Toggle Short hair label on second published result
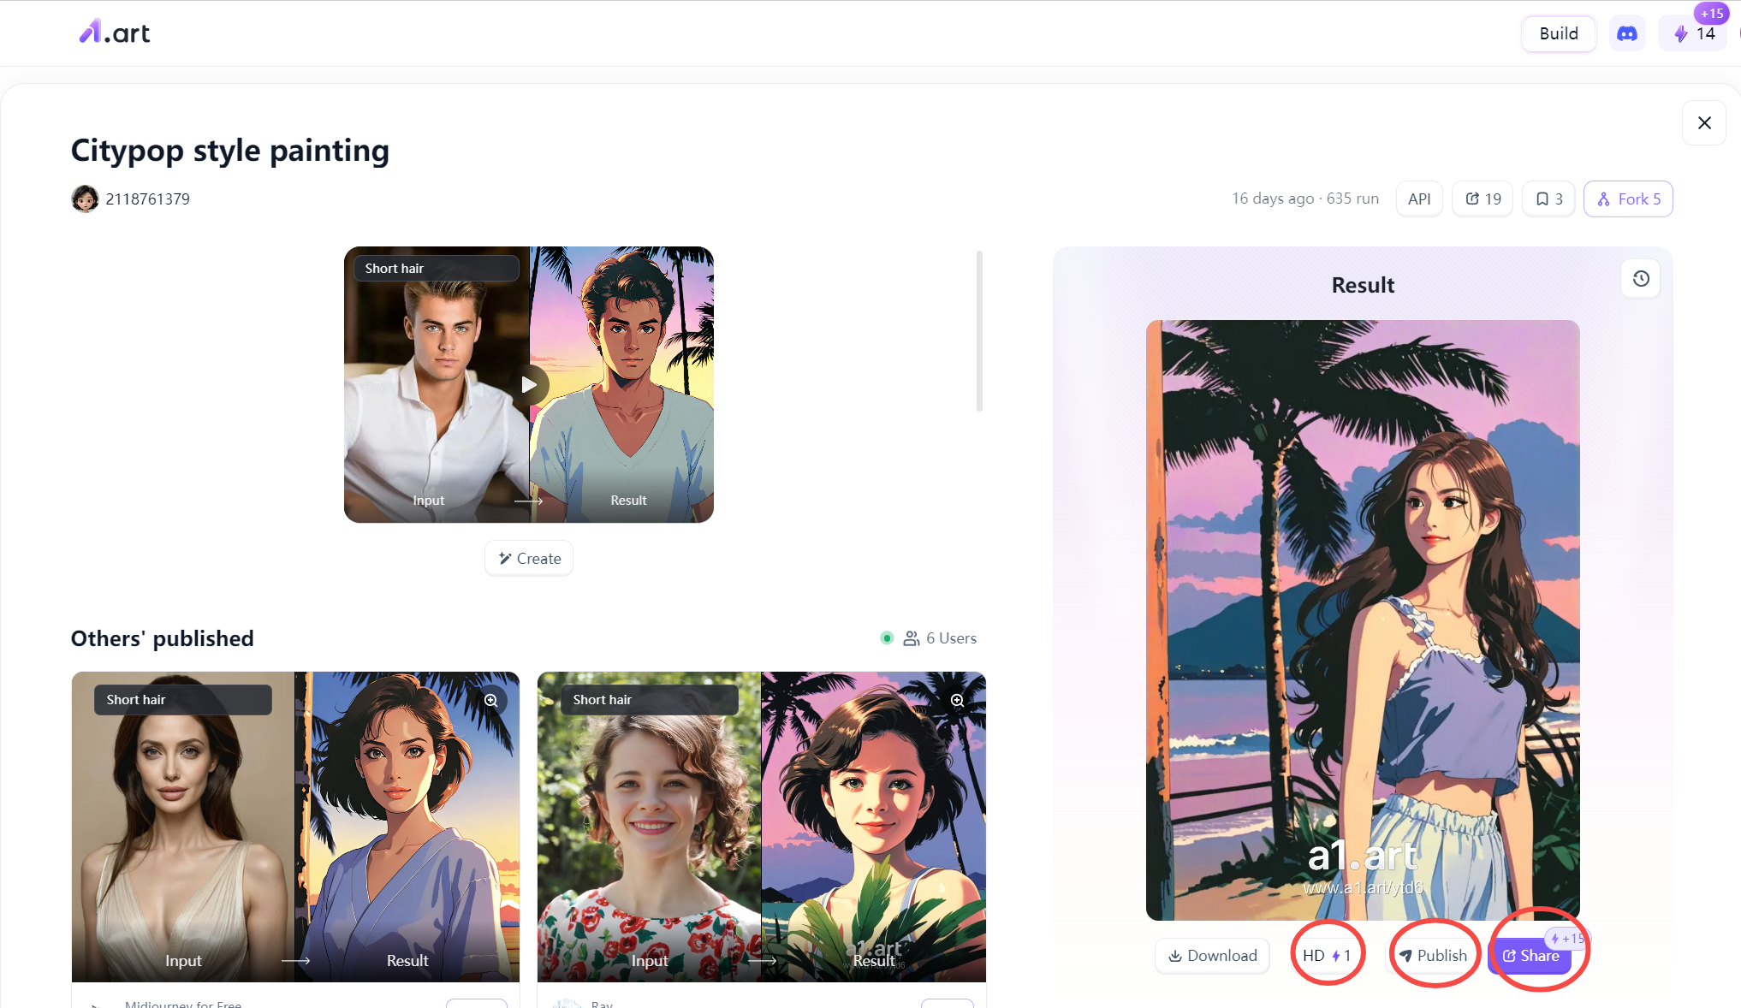Viewport: 1741px width, 1008px height. [x=603, y=698]
